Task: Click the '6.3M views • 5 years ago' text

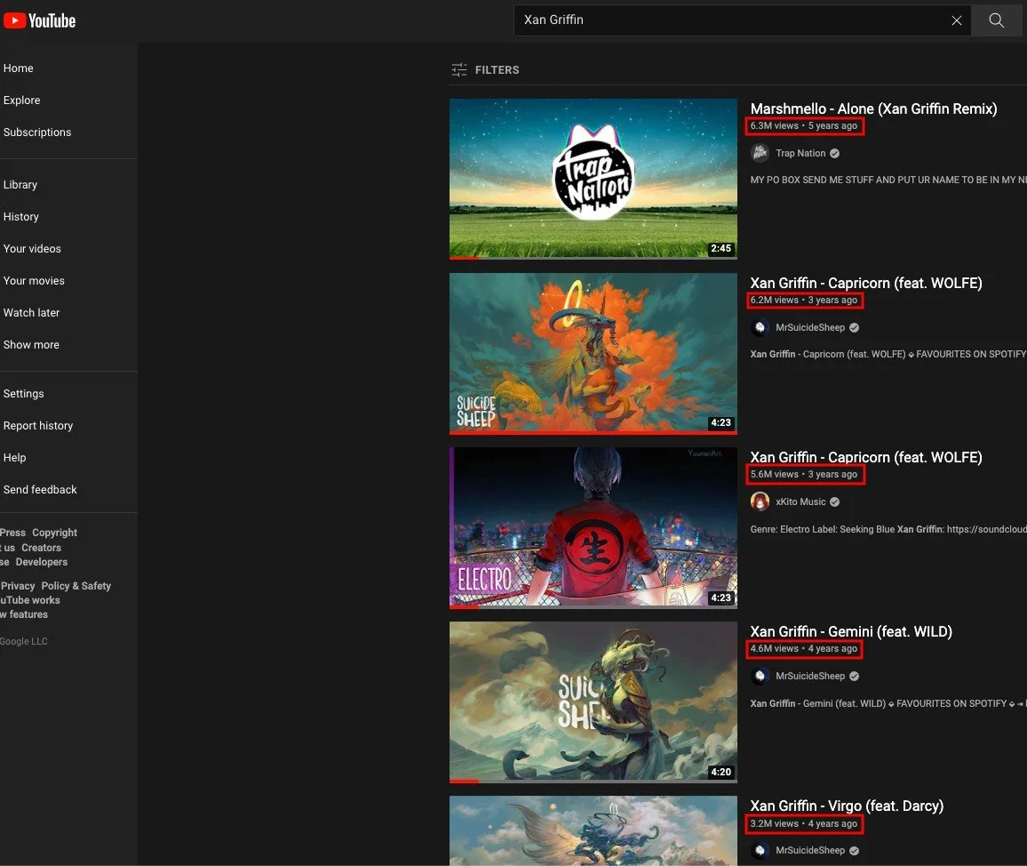Action: point(804,126)
